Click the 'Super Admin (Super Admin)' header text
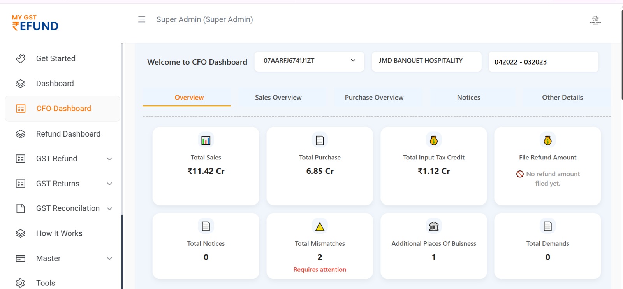Screen dimensions: 623x289 point(204,19)
